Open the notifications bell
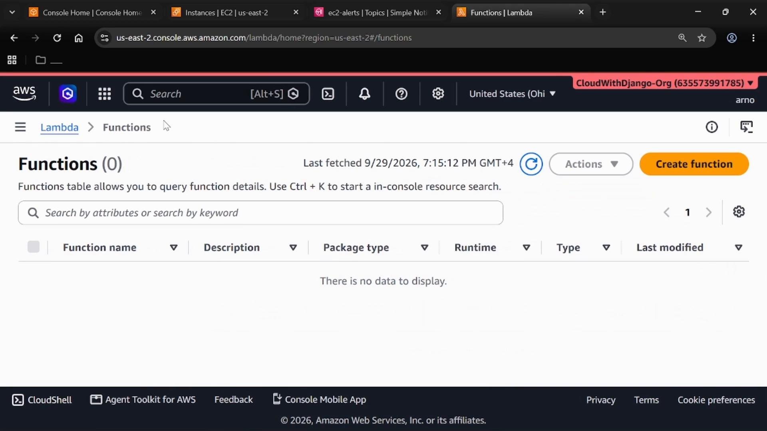Image resolution: width=767 pixels, height=431 pixels. (364, 94)
